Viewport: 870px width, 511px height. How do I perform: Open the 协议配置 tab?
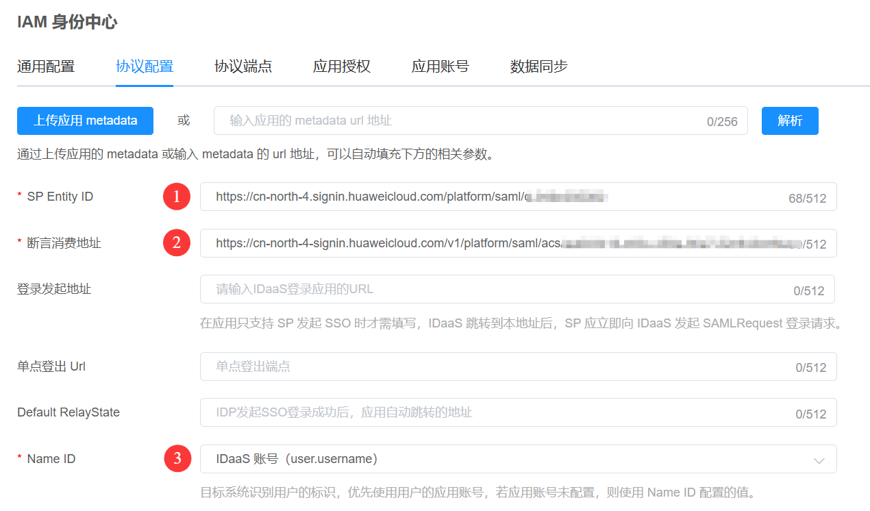click(x=145, y=66)
